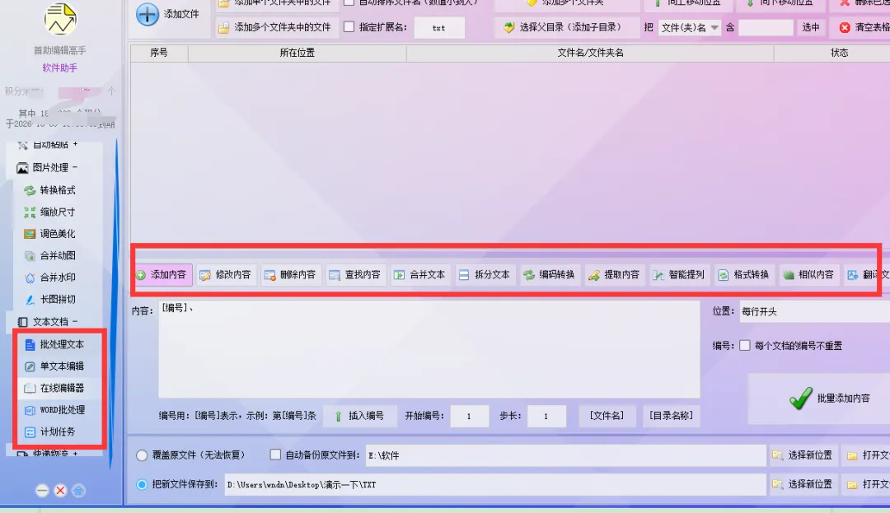Open 计划任务 in sidebar
Screen dimensions: 890x513
click(49, 432)
